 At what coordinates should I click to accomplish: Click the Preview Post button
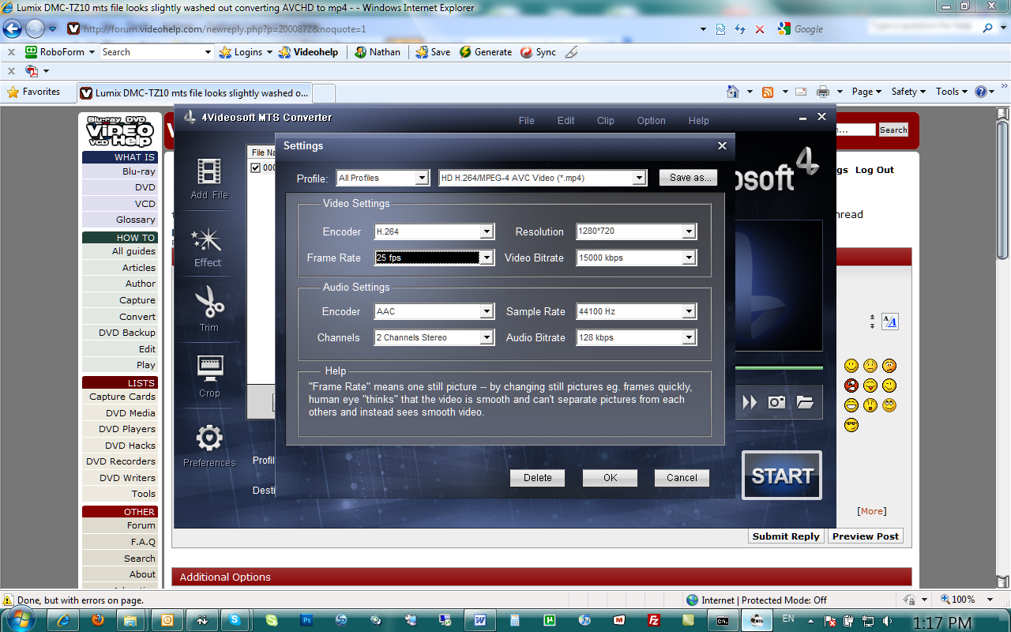(866, 536)
